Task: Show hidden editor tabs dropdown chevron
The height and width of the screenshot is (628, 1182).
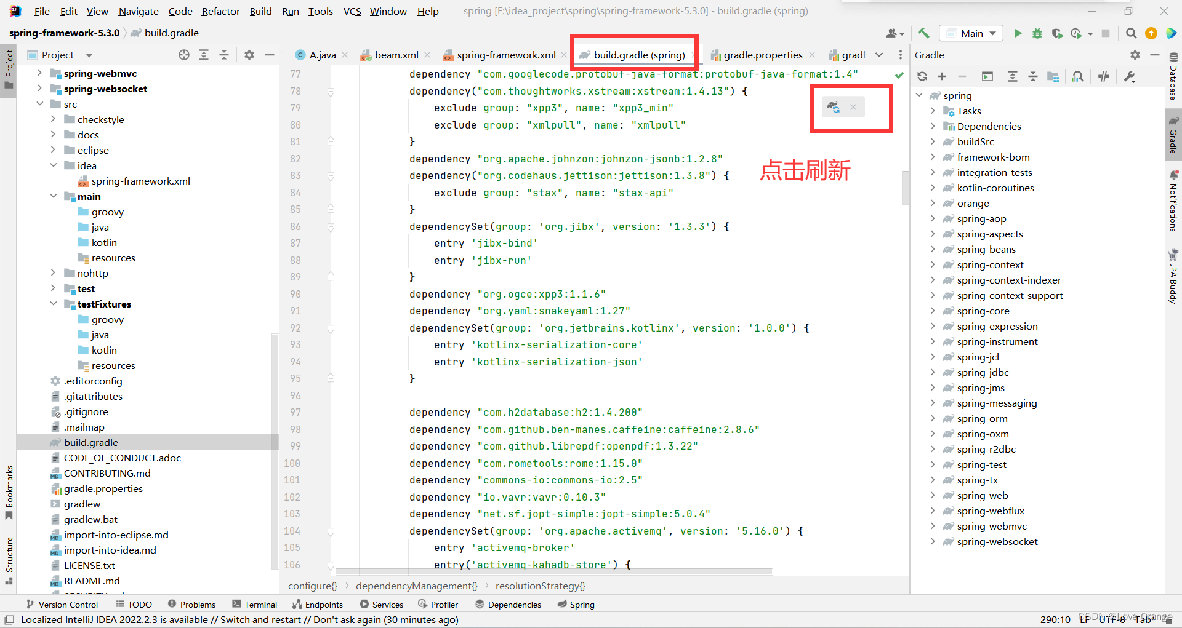Action: [x=879, y=55]
